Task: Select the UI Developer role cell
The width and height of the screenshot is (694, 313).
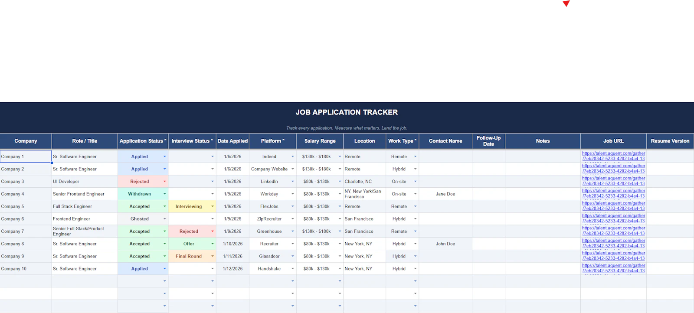Action: coord(85,182)
